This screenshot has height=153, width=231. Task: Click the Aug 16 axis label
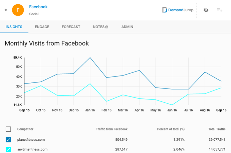[x=205, y=110]
